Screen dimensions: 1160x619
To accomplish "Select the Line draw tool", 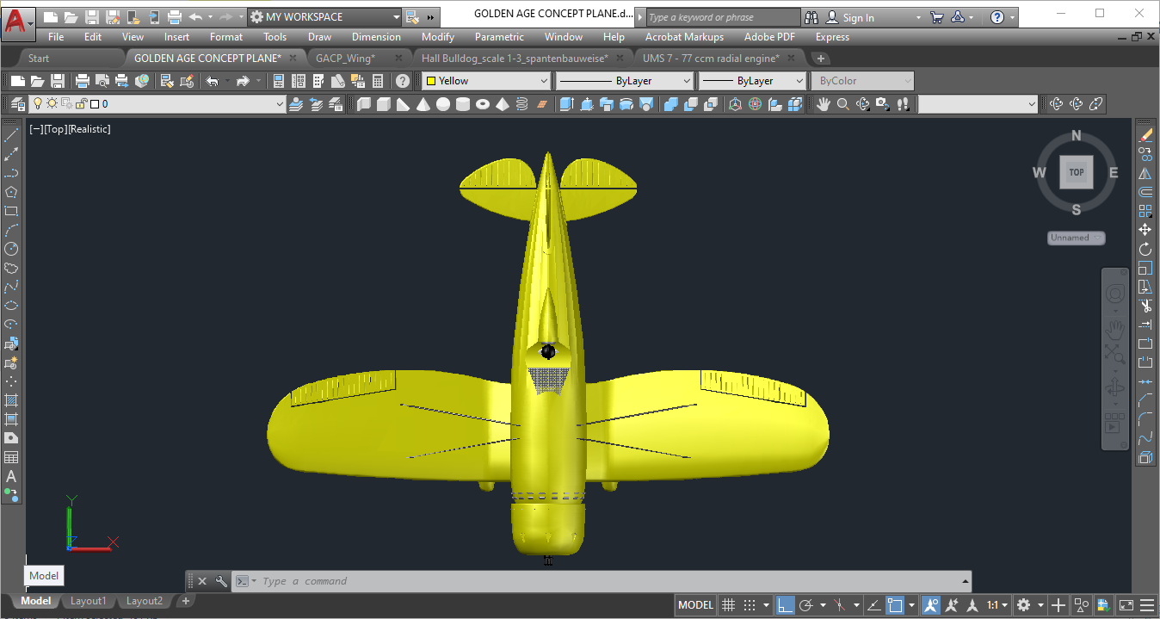I will (11, 135).
